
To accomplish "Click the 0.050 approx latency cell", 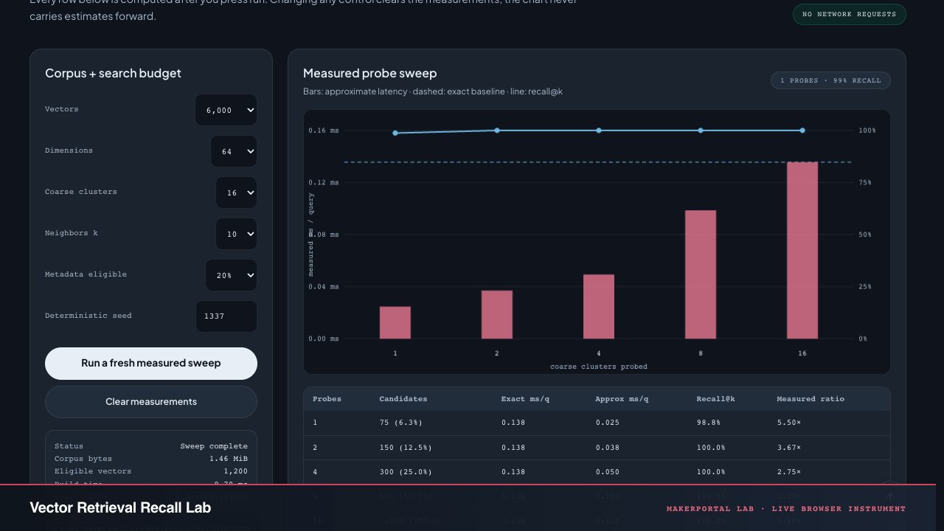I will (x=608, y=472).
